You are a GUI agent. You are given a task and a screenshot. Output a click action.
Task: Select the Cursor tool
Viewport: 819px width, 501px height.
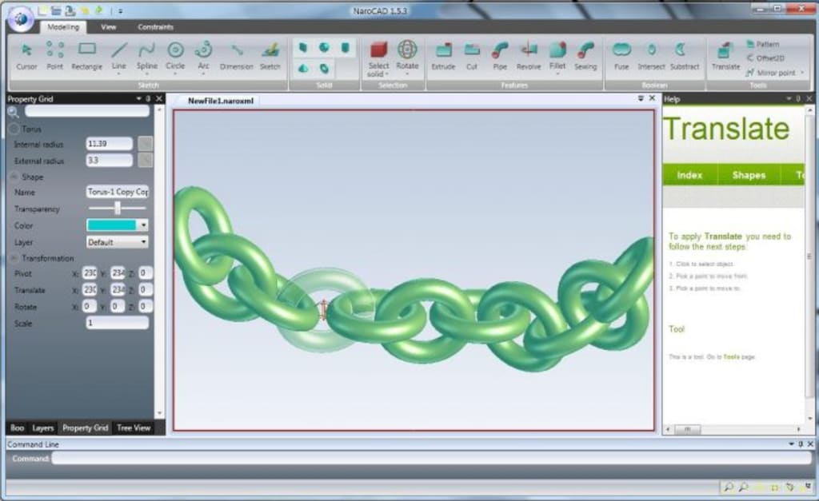point(26,57)
